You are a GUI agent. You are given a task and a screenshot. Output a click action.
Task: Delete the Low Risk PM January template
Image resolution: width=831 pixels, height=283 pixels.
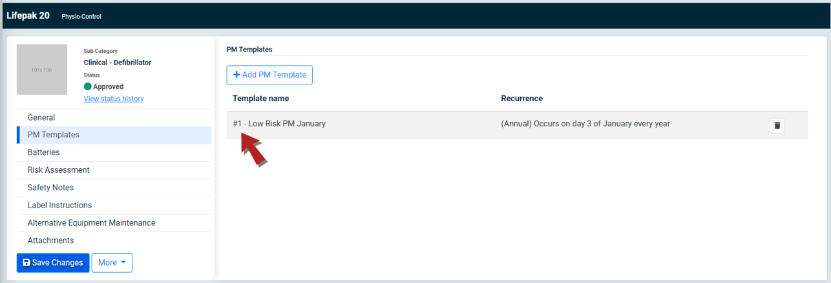777,125
